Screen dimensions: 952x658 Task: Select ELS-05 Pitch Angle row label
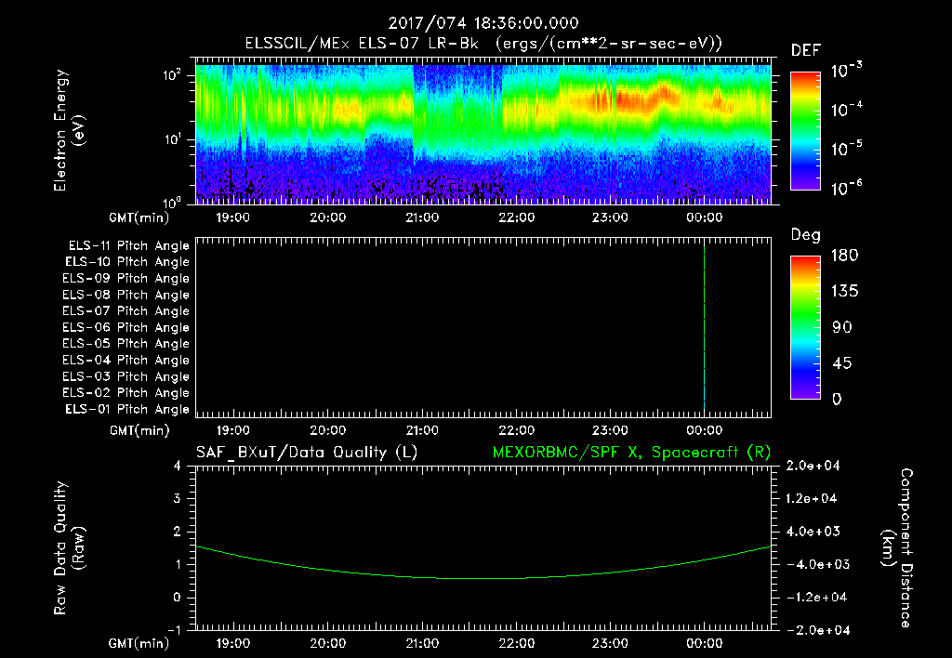coord(126,344)
